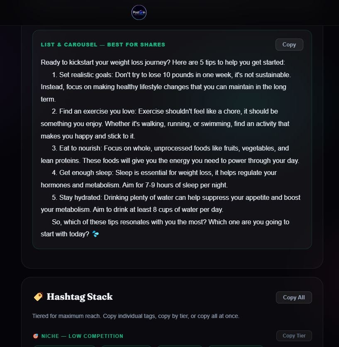Screen dimensions: 339x347
Task: Click the 'Stay hydrated' tip text
Action: tap(171, 204)
